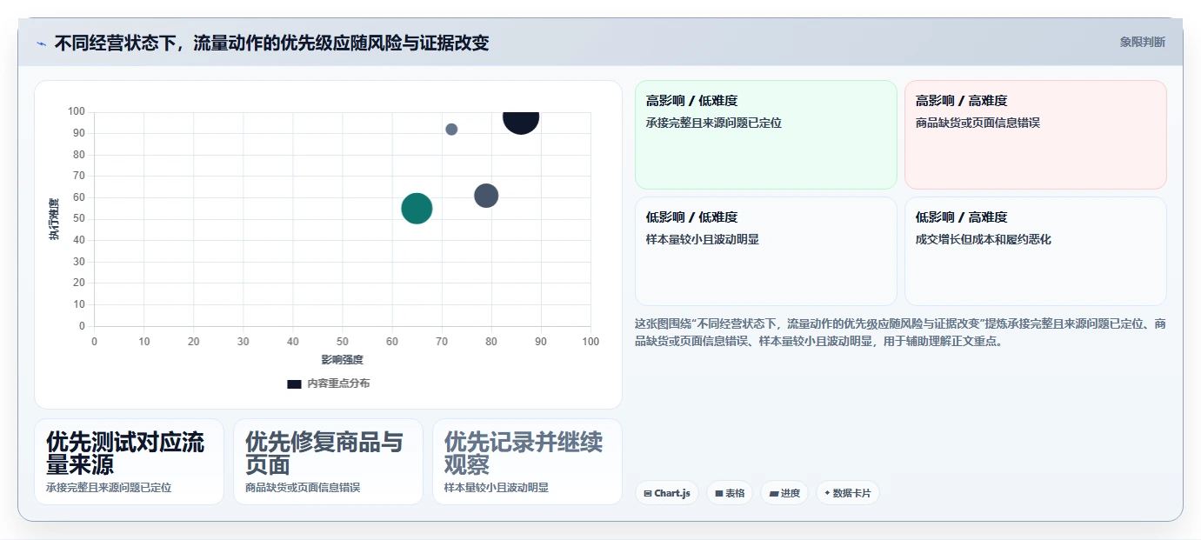The width and height of the screenshot is (1201, 540).
Task: Click the 优先修复商品与页面 card
Action: (x=328, y=462)
